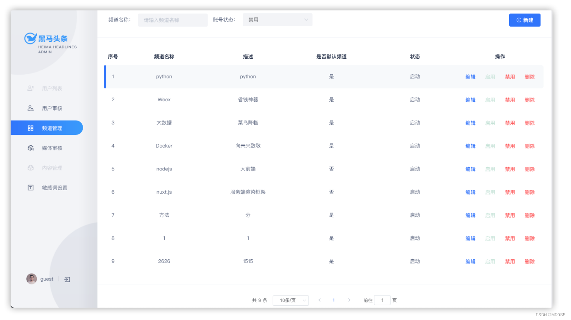Click 禁用 for the 方法 row
The image size is (571, 320).
pos(510,216)
